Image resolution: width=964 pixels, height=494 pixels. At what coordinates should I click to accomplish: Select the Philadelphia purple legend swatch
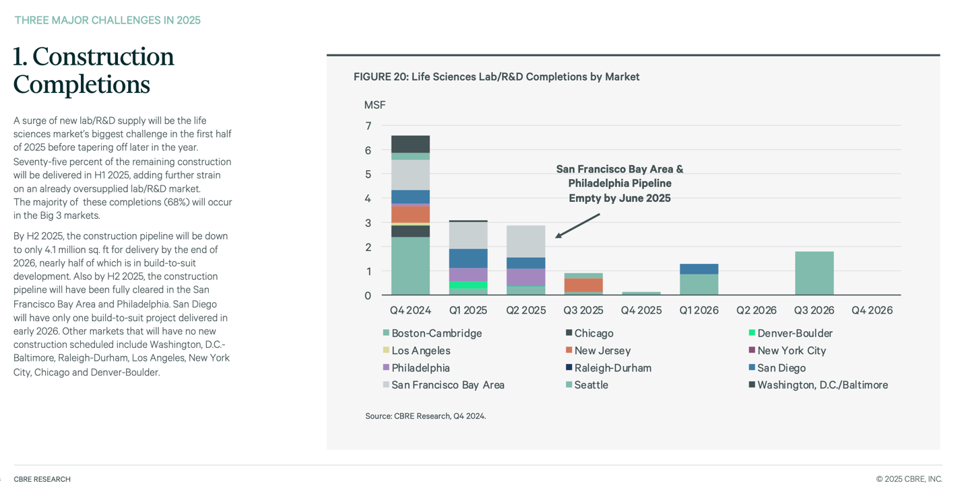[x=385, y=367]
